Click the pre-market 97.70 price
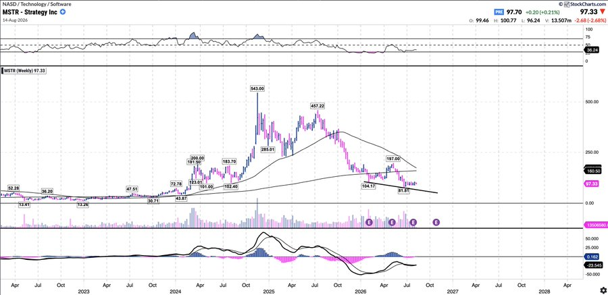The image size is (608, 295). tap(514, 12)
